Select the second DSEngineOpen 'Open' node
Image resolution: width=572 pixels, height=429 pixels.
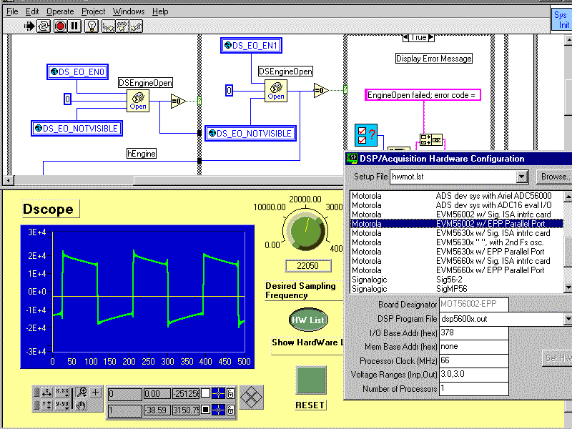(x=276, y=91)
